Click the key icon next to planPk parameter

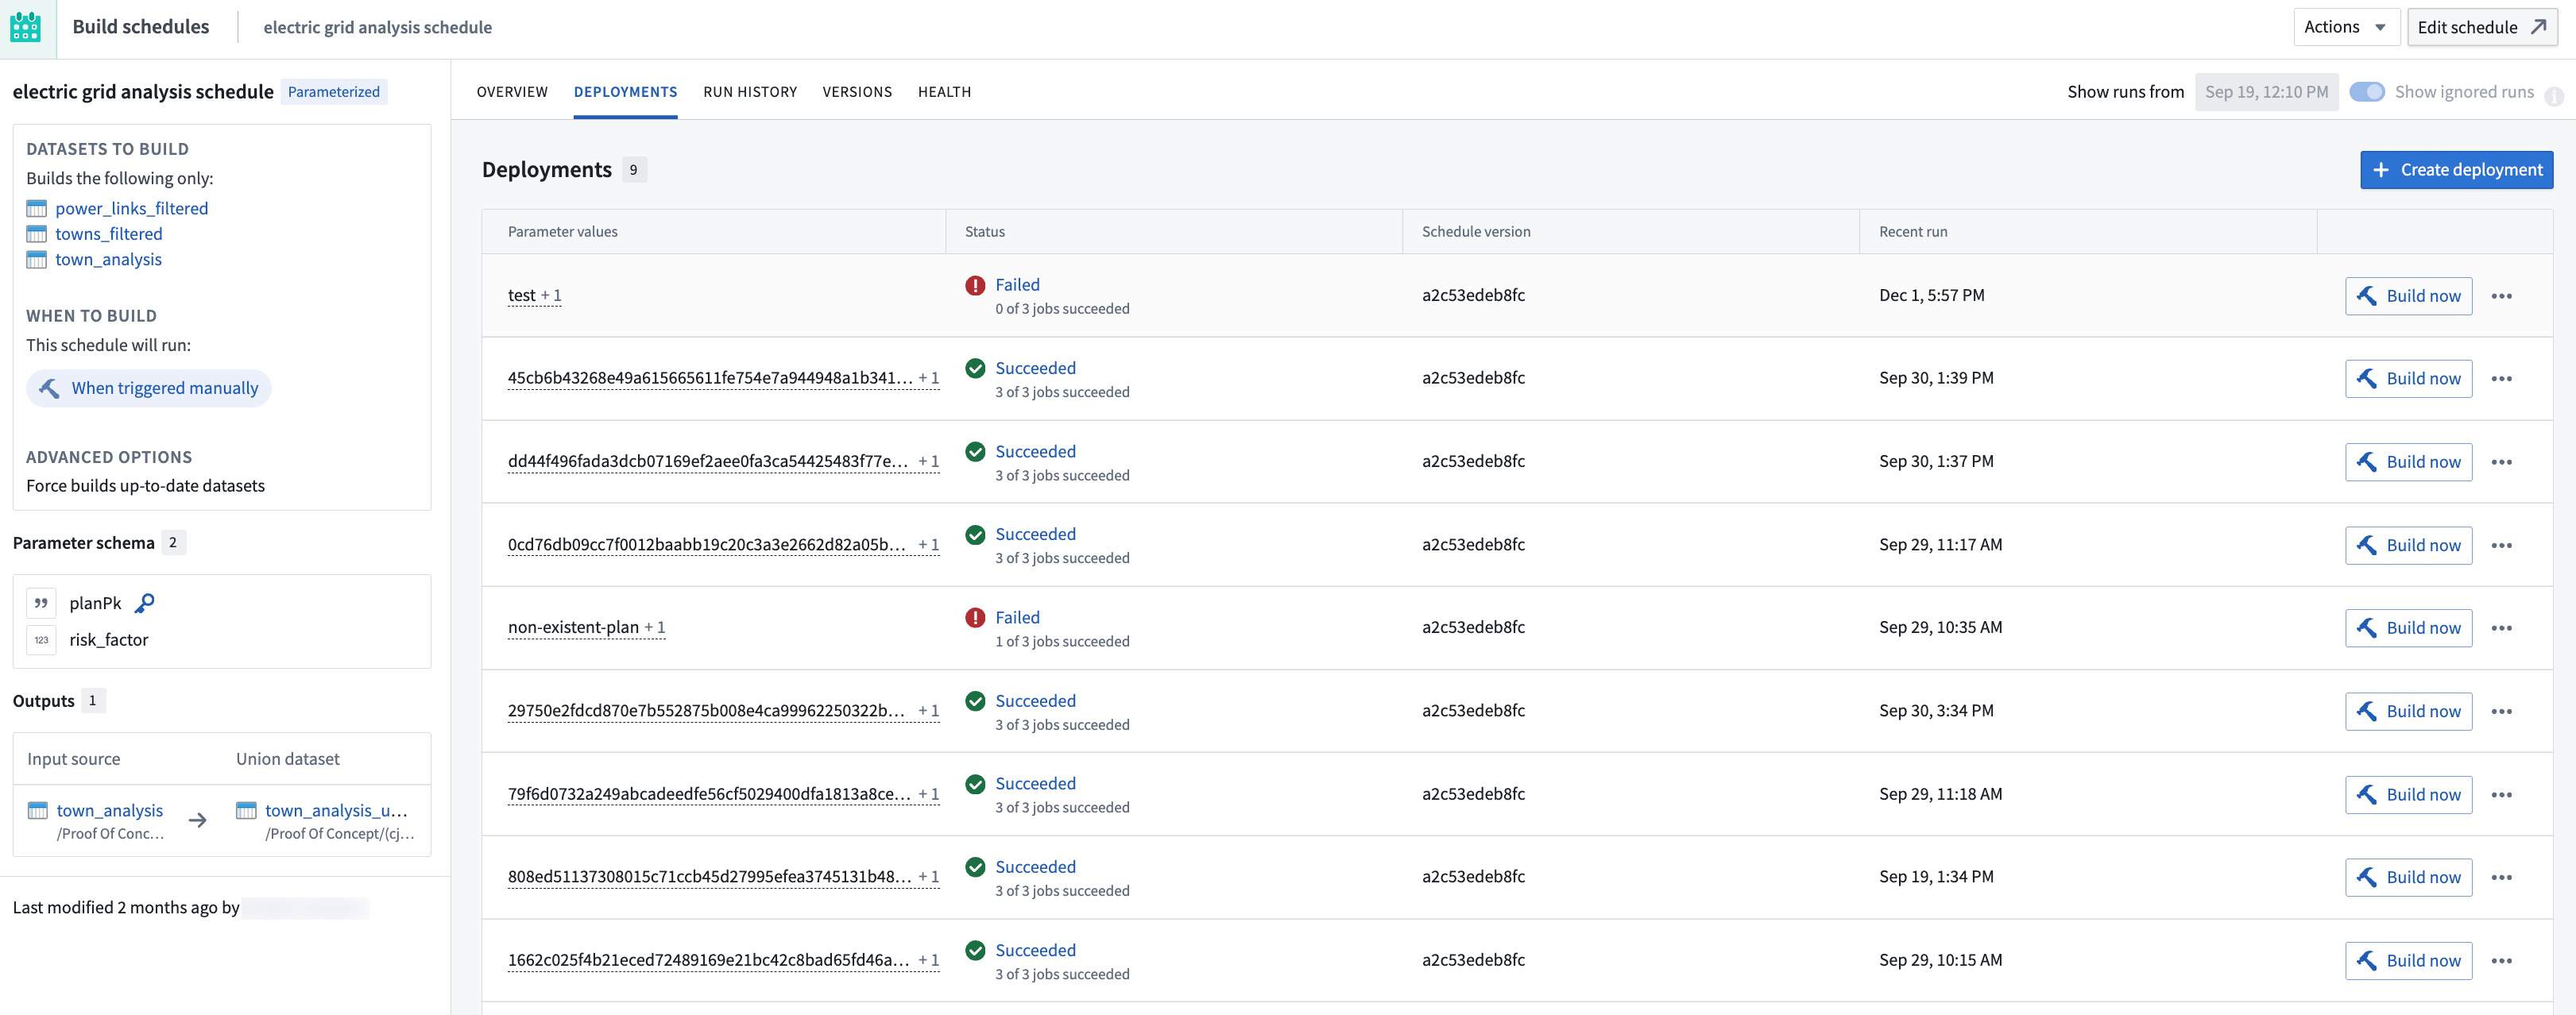(x=144, y=603)
